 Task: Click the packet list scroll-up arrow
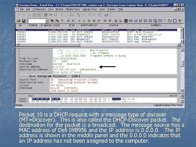tap(182, 30)
